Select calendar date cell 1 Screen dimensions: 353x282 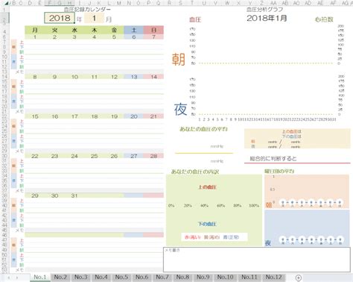(35, 37)
